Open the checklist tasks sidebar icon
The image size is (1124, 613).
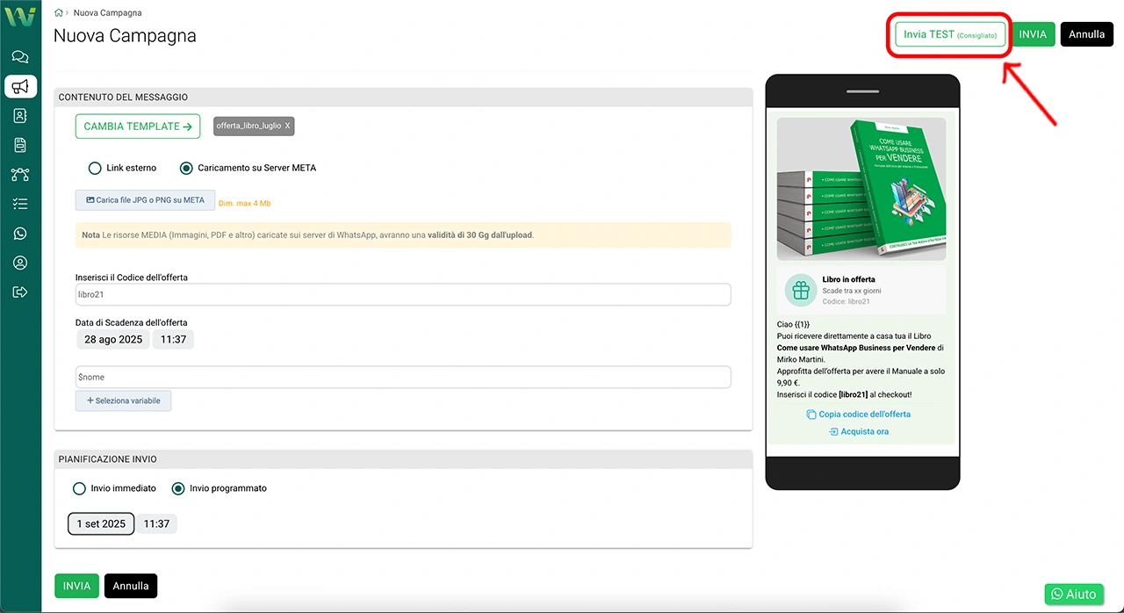pyautogui.click(x=20, y=204)
